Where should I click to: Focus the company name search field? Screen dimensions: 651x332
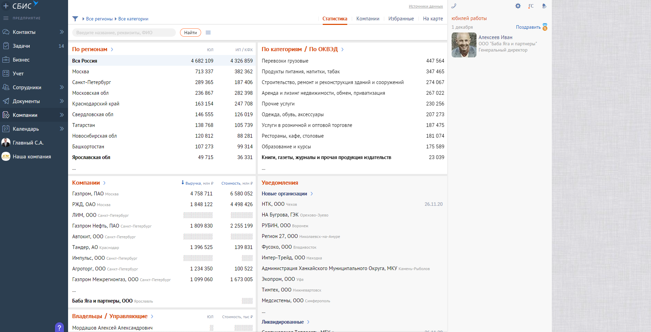tap(124, 33)
